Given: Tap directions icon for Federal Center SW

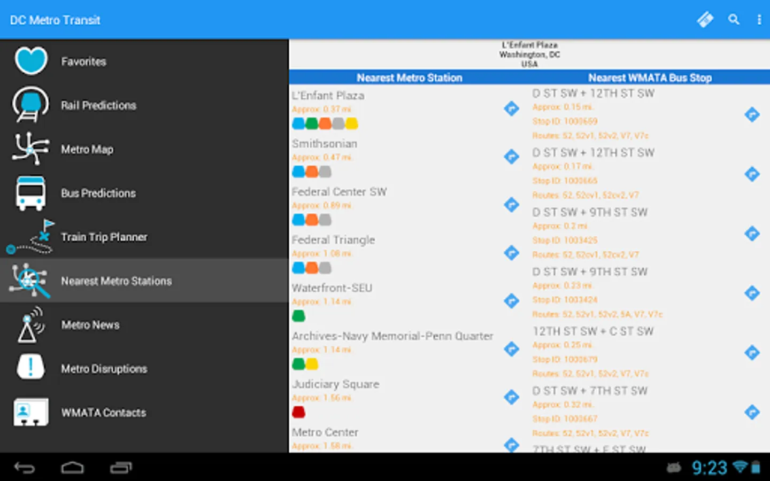Looking at the screenshot, I should (x=512, y=205).
